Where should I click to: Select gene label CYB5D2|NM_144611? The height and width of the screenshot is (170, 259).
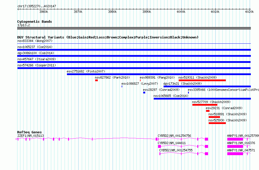(x=172, y=143)
